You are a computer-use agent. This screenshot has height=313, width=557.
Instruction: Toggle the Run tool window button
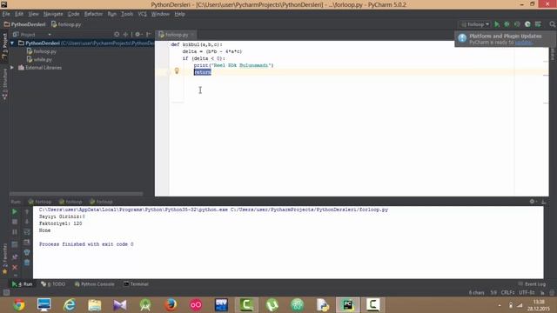(22, 284)
